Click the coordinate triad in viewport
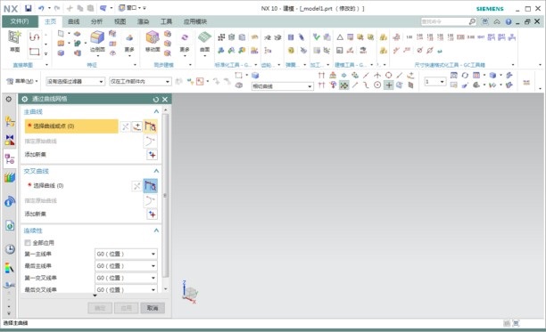This screenshot has height=332, width=546. pyautogui.click(x=189, y=293)
